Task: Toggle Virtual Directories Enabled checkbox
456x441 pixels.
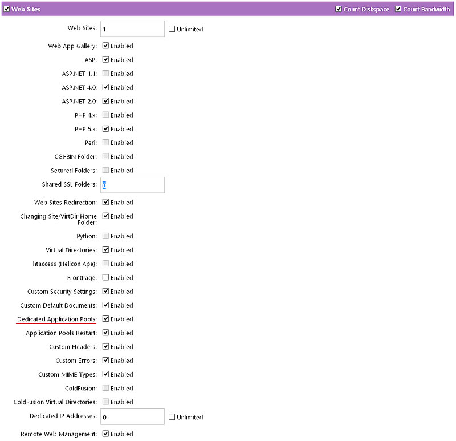Action: click(x=105, y=250)
